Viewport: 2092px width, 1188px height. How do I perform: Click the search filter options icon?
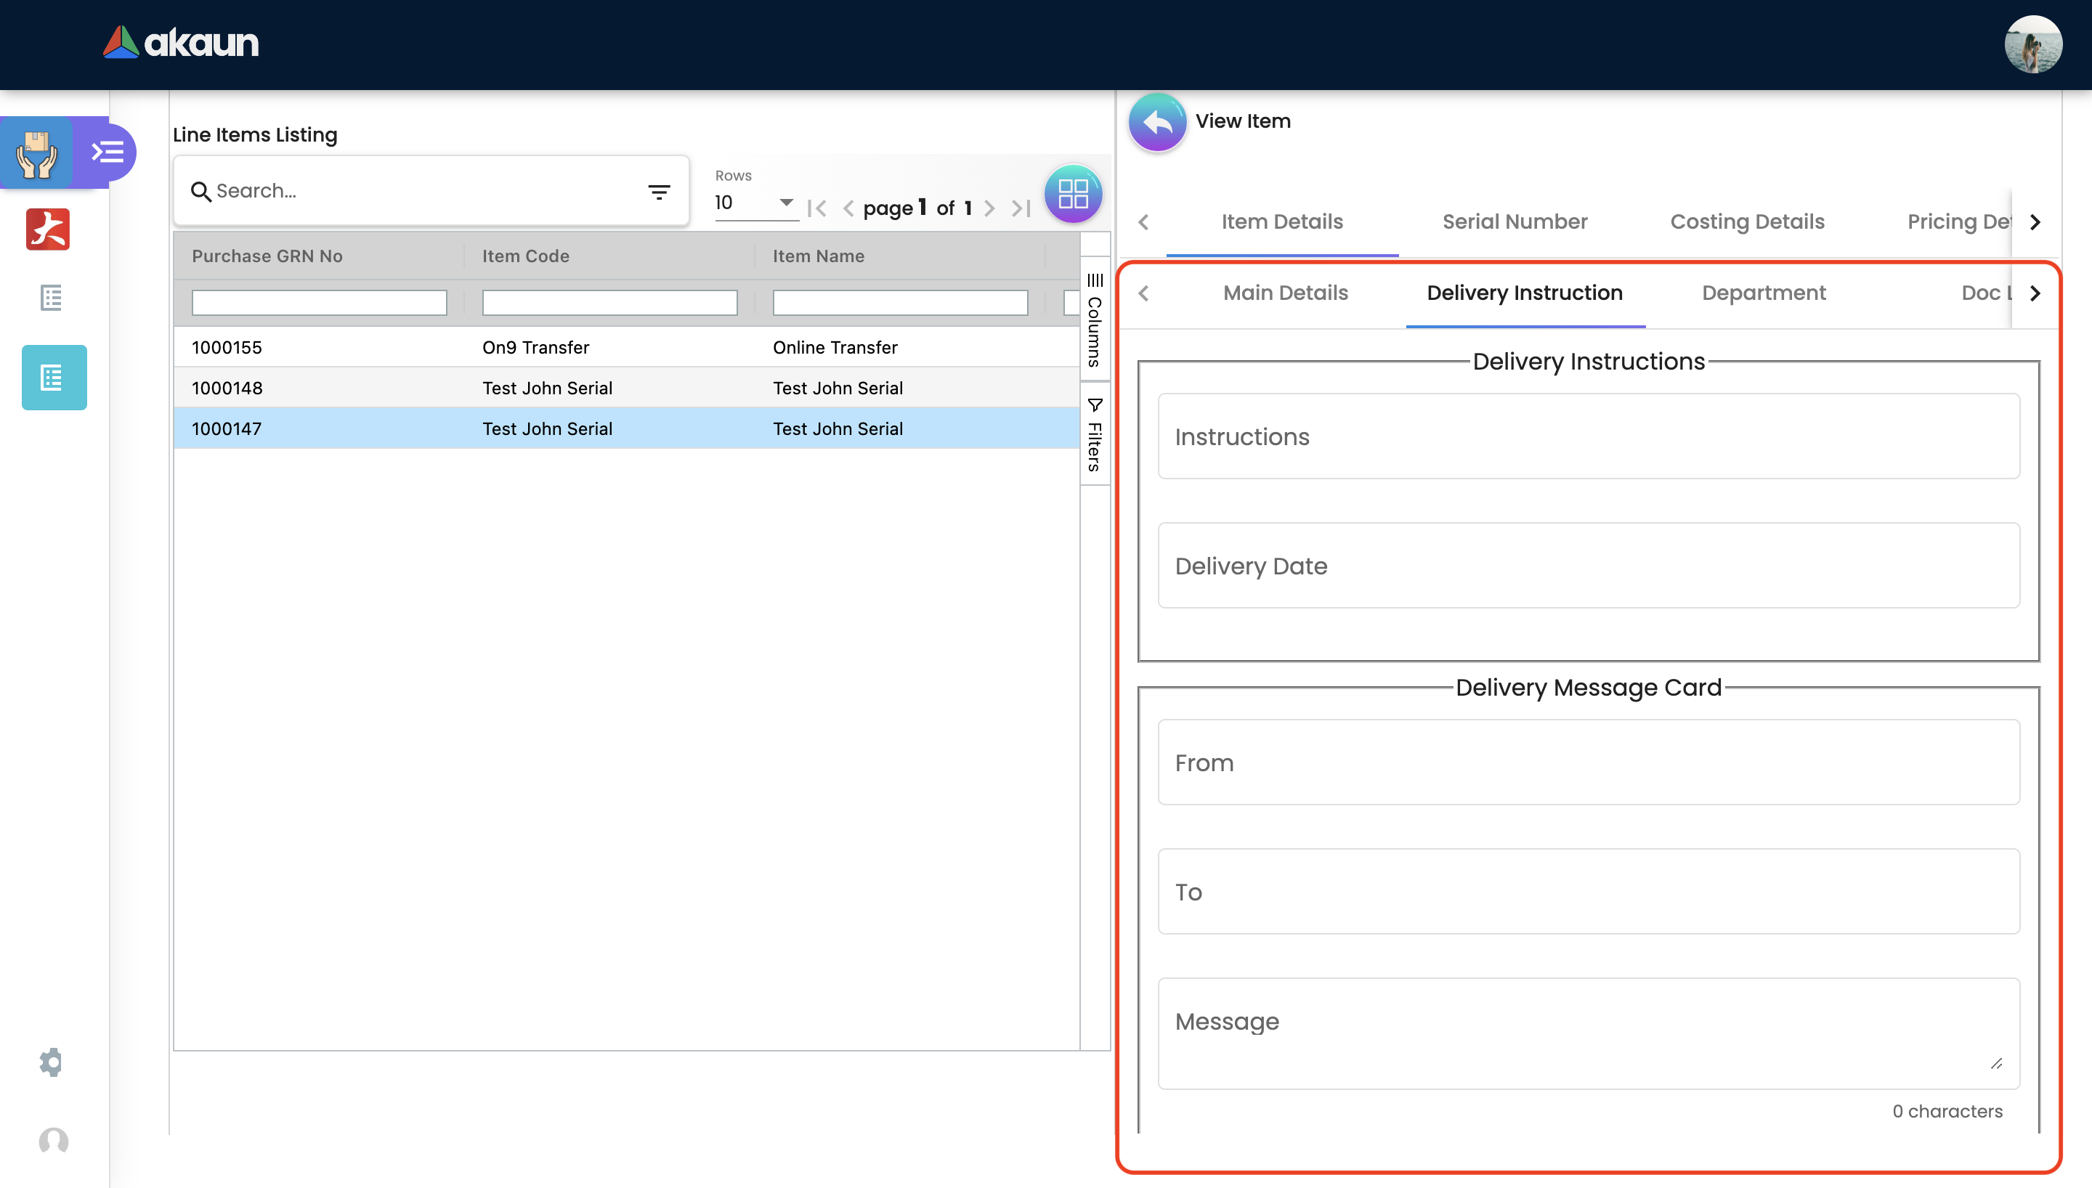658,192
